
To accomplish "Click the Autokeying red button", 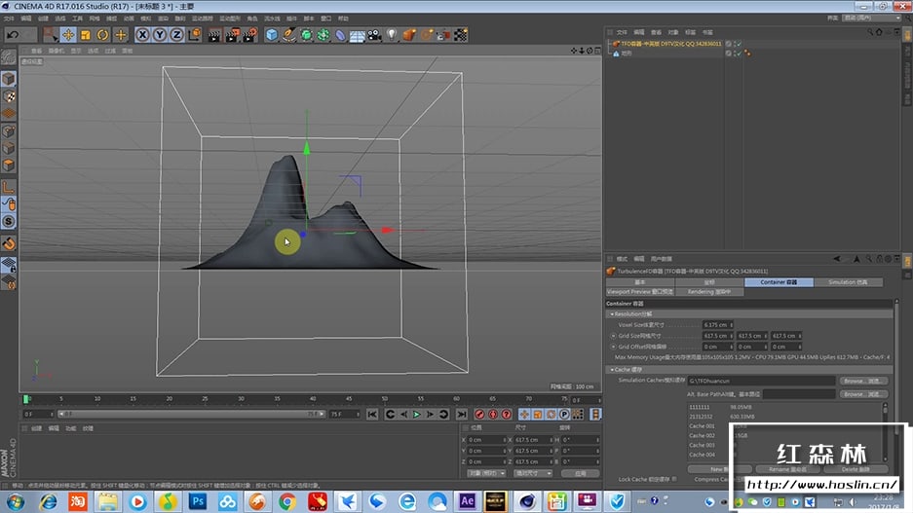I will tap(493, 414).
